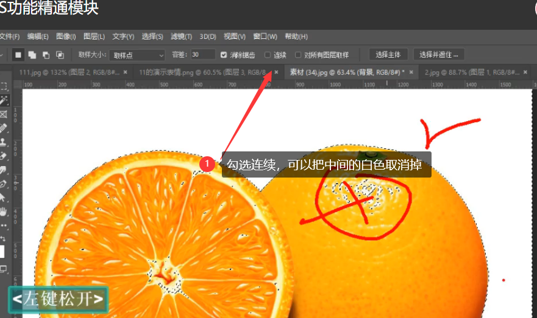This screenshot has height=318, width=537.
Task: Open the 选择(S) menu
Action: [152, 36]
